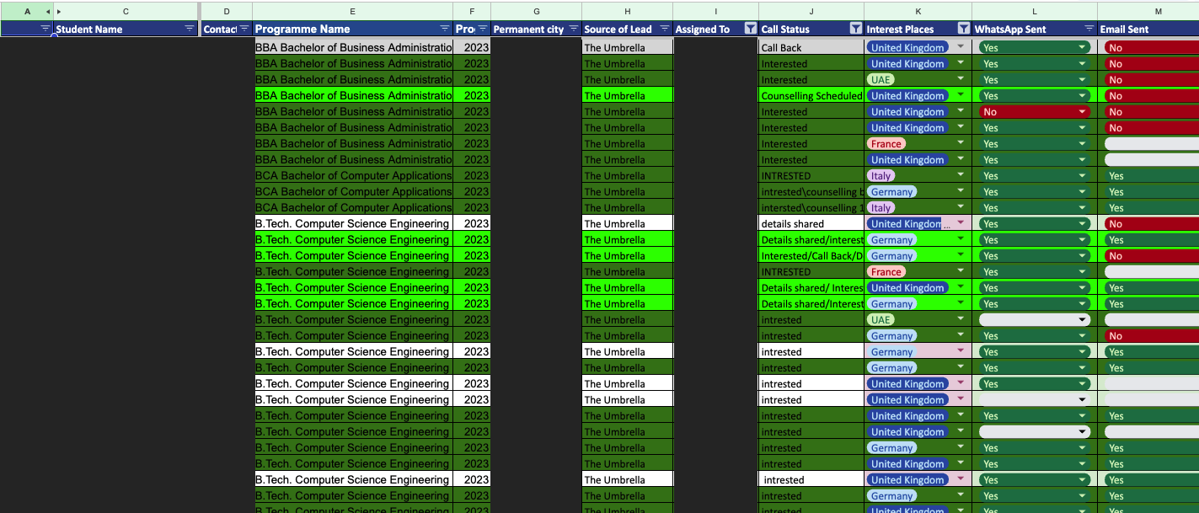Open the filter icon in column F header
Image resolution: width=1199 pixels, height=513 pixels.
click(x=483, y=29)
